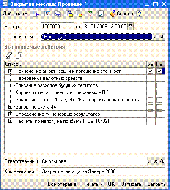Open Советы tips button
The width and height of the screenshot is (170, 190).
121,14
